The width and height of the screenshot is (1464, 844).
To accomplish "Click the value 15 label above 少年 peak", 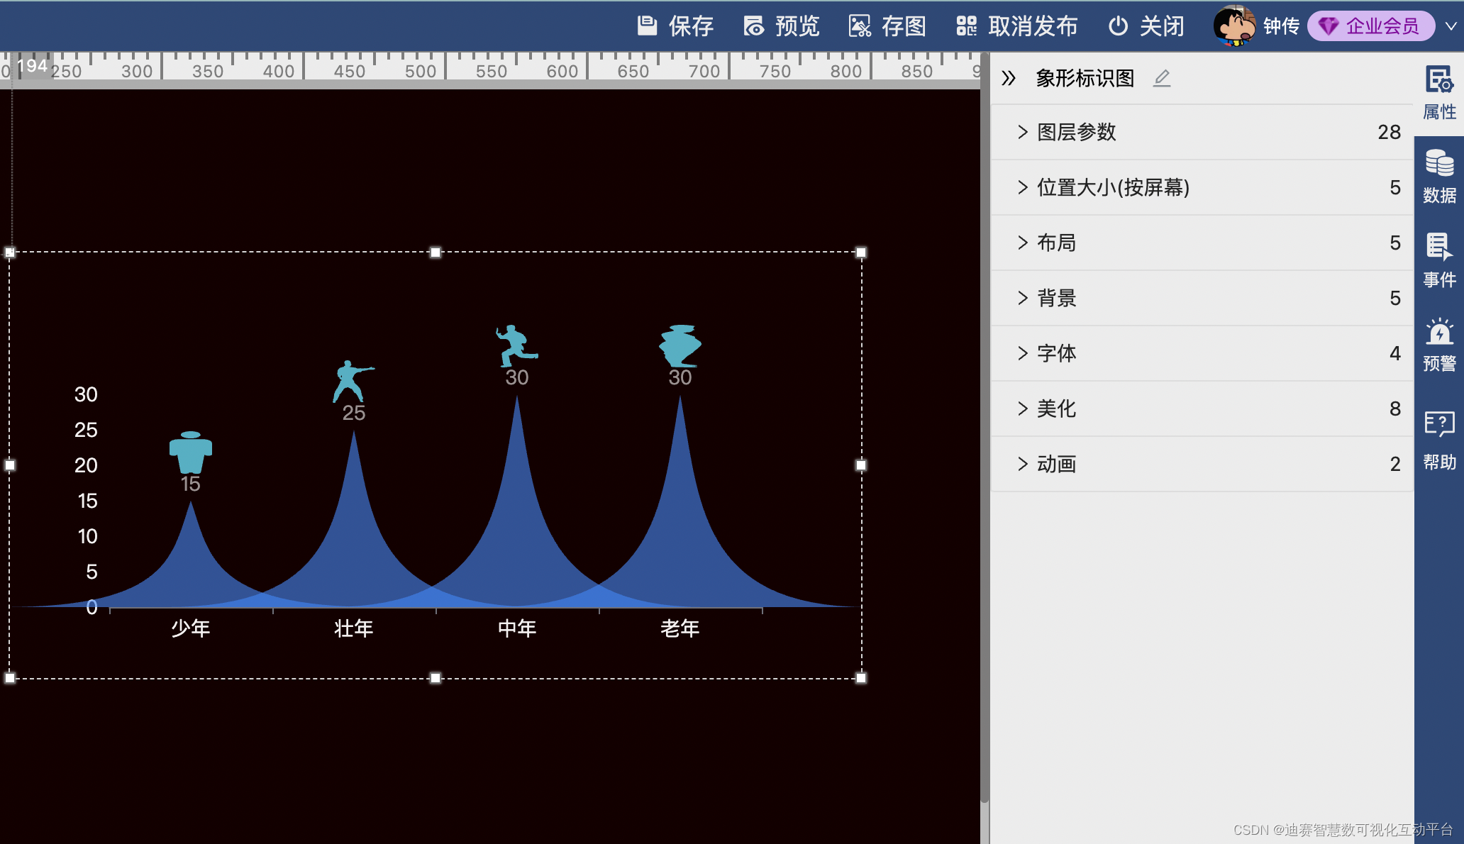I will 191,484.
